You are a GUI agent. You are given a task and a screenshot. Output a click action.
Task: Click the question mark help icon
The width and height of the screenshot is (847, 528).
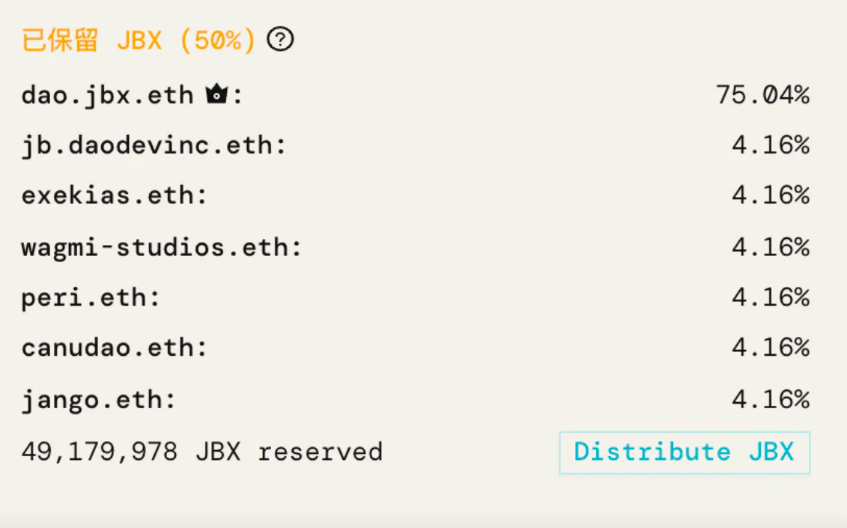click(280, 40)
